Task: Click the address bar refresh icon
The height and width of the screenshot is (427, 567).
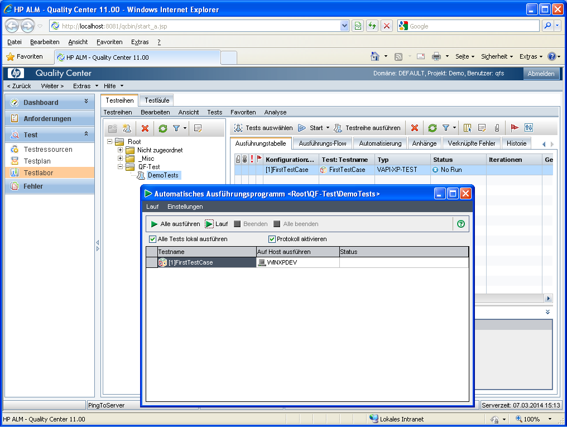Action: [372, 26]
